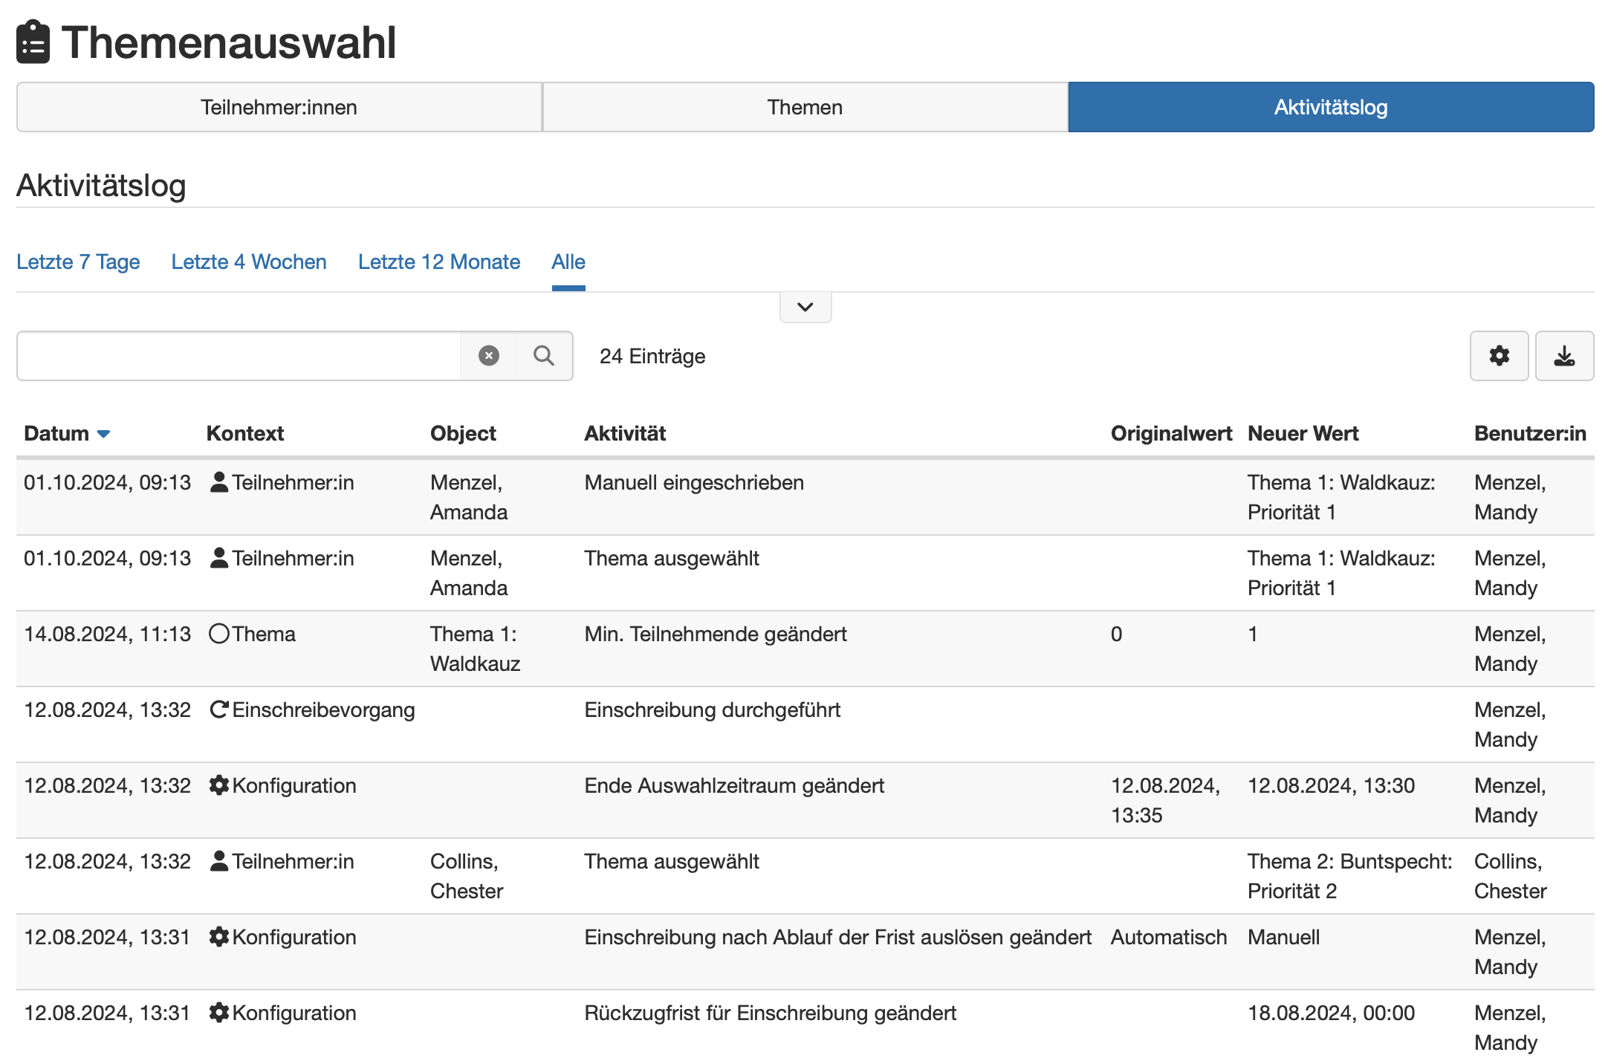Select the Alle time filter
The image size is (1608, 1058).
coord(568,262)
